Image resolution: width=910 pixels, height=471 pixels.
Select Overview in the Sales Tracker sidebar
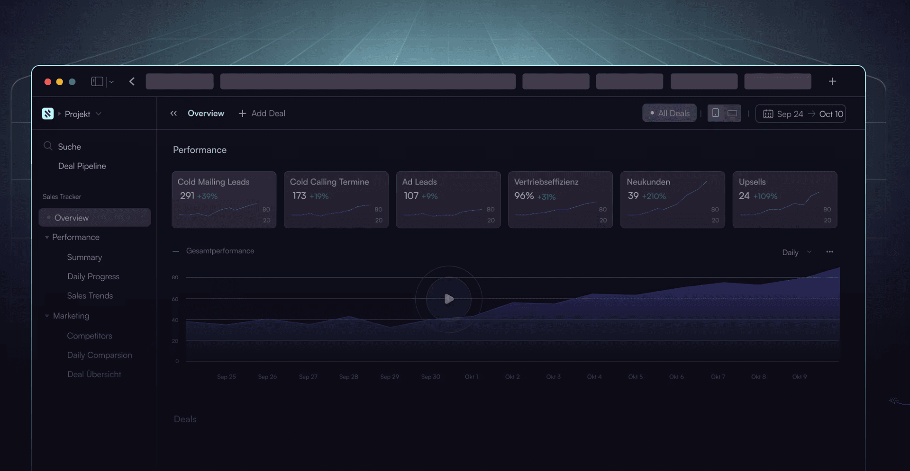pyautogui.click(x=72, y=218)
